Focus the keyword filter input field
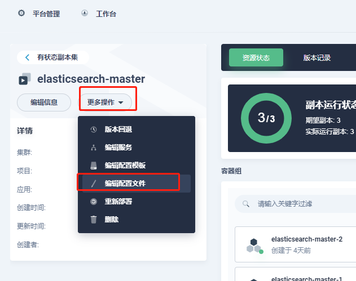 coord(296,204)
